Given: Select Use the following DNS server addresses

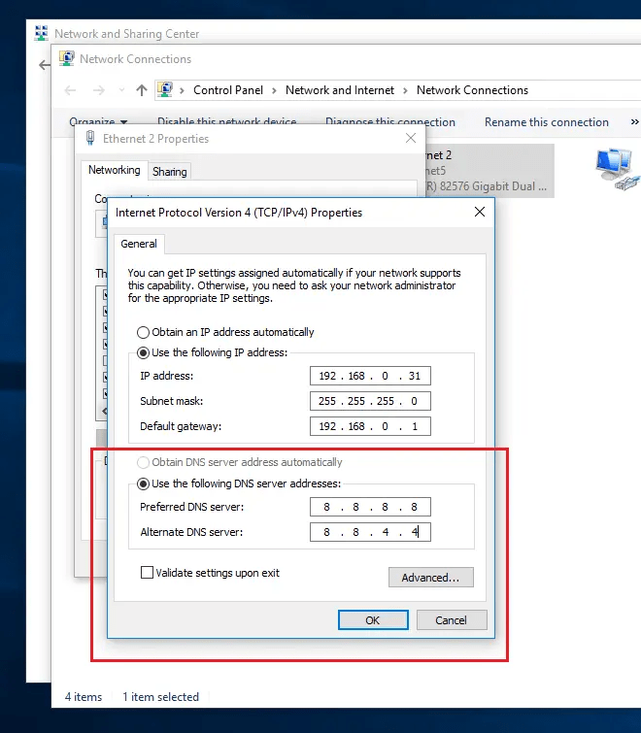Looking at the screenshot, I should click(144, 483).
